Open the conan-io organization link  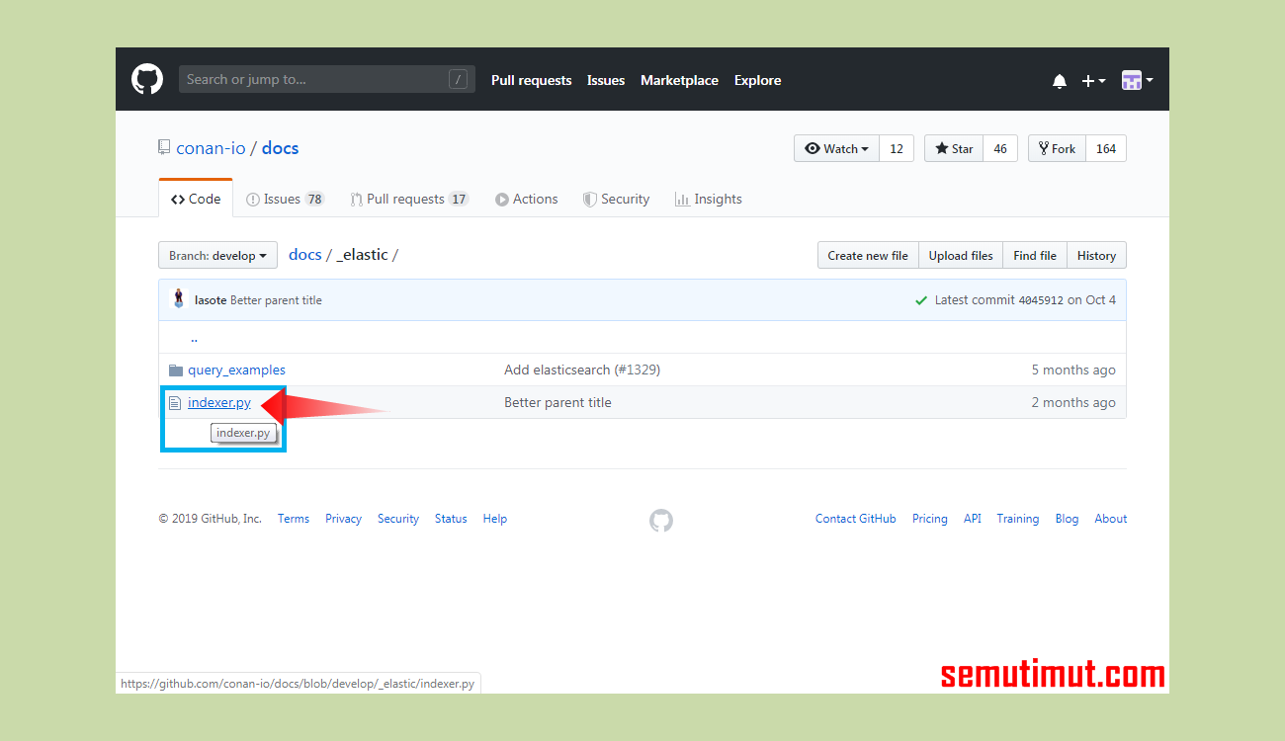211,148
